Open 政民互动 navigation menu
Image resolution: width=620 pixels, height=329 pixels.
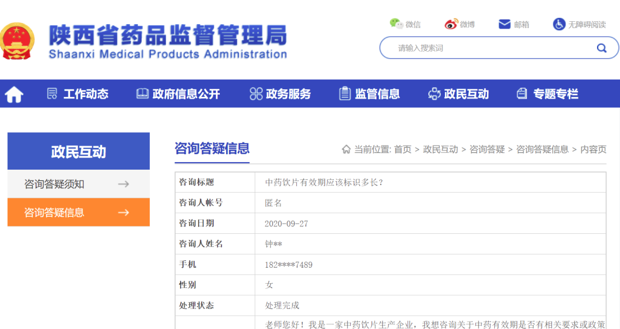[x=467, y=94]
